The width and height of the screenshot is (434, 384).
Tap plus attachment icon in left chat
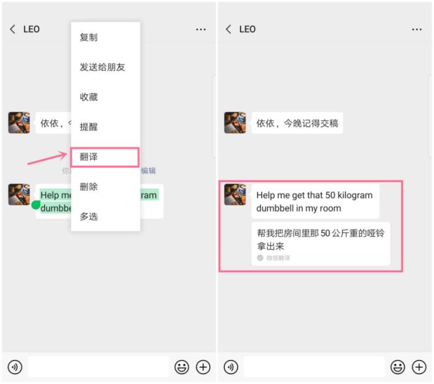(203, 367)
